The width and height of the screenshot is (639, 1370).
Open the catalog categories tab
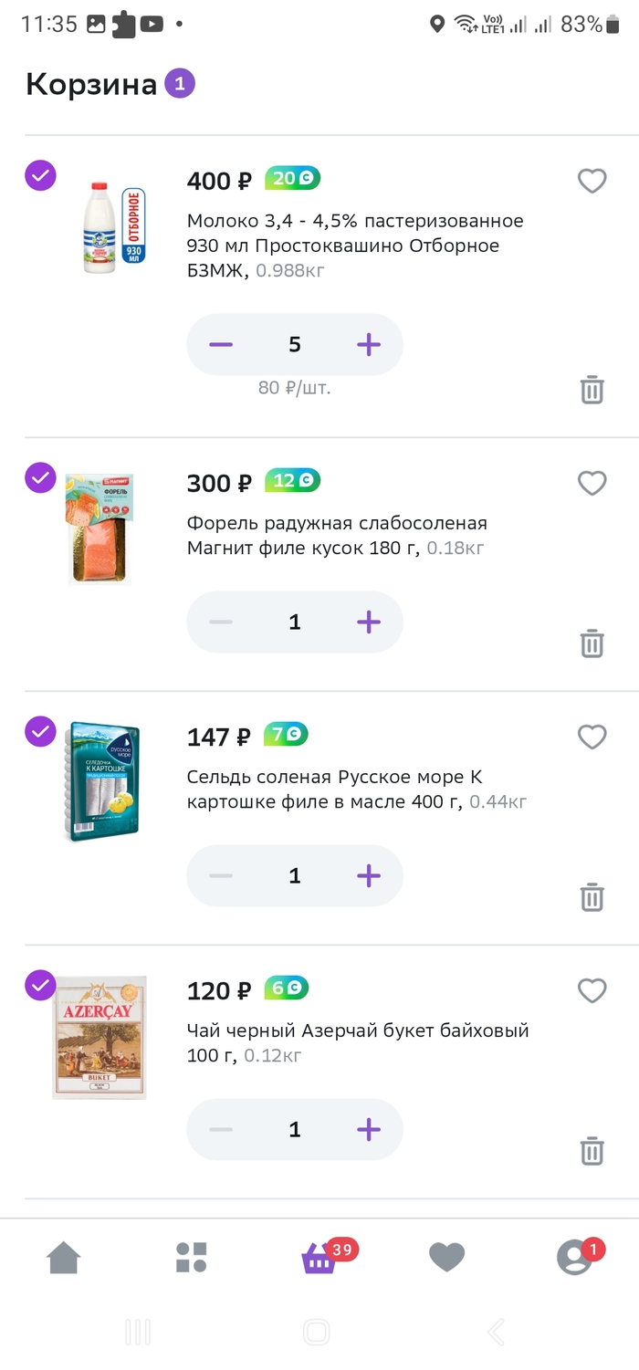tap(192, 1258)
